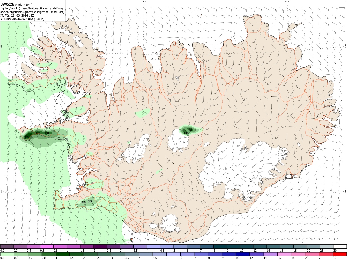Select the 7 blue swatch in lower color bar

point(201,254)
